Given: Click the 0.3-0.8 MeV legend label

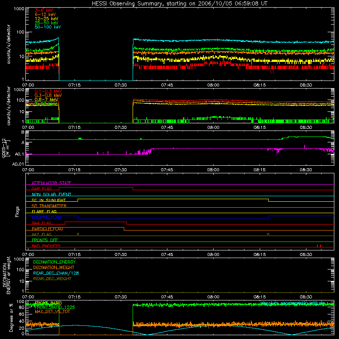Looking at the screenshot, I should click(48, 95).
